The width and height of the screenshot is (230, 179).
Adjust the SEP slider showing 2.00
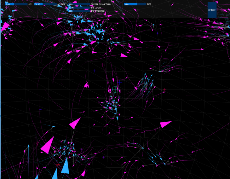tap(16, 4)
